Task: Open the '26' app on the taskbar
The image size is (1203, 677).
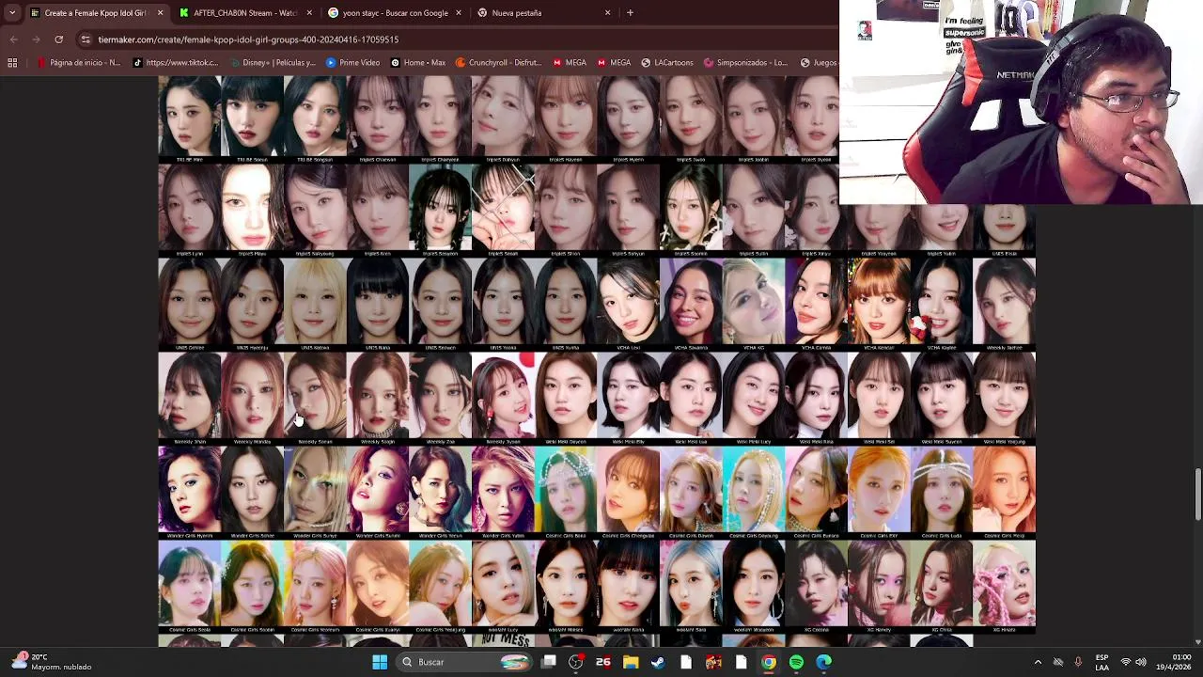Action: tap(603, 662)
